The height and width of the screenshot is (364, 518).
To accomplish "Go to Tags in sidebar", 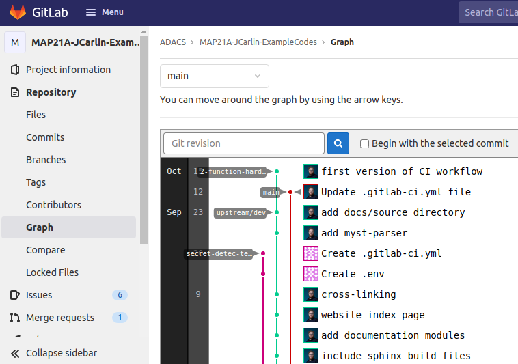I will [x=36, y=182].
